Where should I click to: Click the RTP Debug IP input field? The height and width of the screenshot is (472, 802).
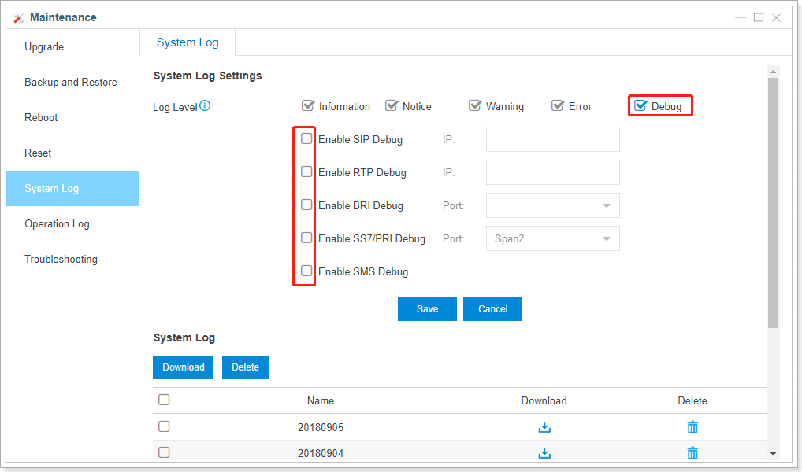(553, 172)
